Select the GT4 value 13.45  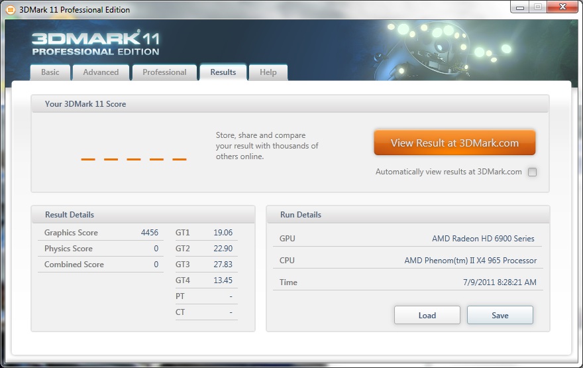(223, 280)
